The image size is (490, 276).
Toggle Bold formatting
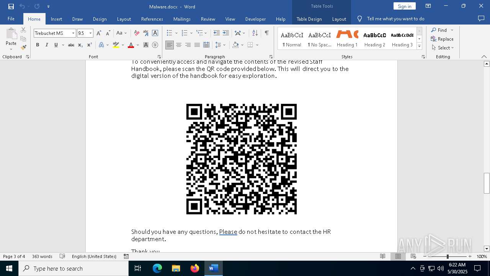tap(38, 45)
